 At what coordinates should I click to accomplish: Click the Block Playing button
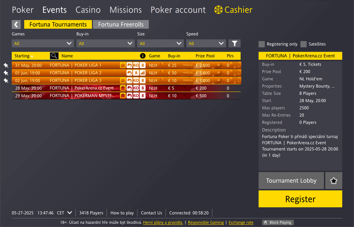[x=278, y=223]
